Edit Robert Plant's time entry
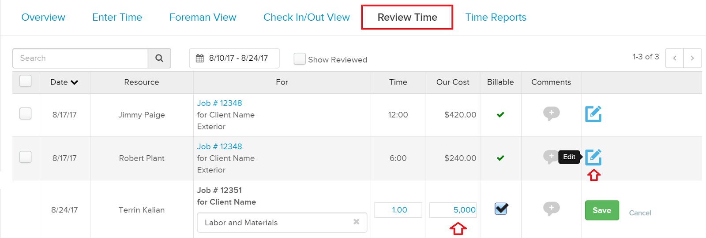706x238 pixels. click(593, 157)
